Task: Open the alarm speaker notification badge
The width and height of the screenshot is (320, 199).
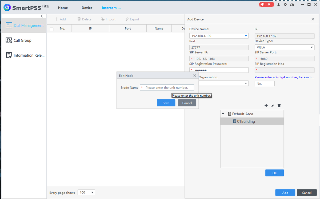Action: [266, 5]
